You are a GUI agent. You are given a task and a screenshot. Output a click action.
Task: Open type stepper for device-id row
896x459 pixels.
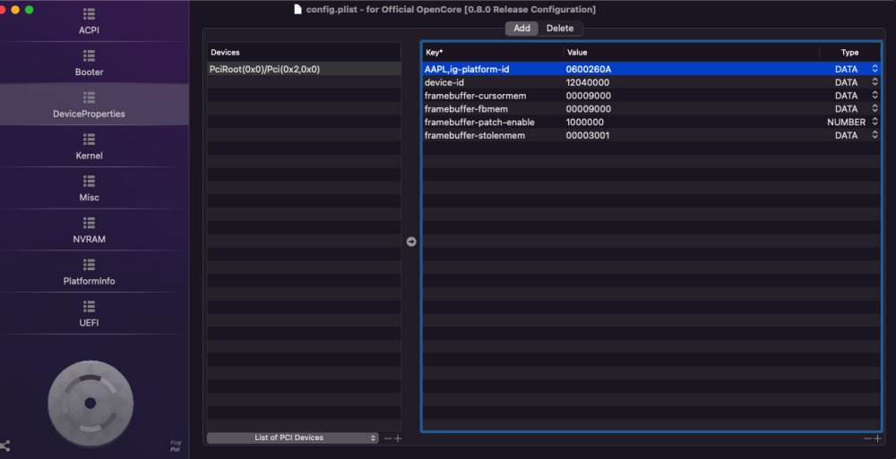click(x=874, y=82)
